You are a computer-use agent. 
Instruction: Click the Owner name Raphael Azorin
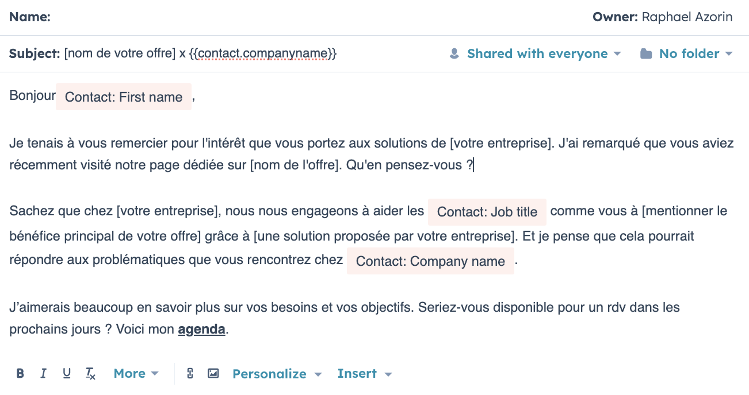(x=687, y=17)
